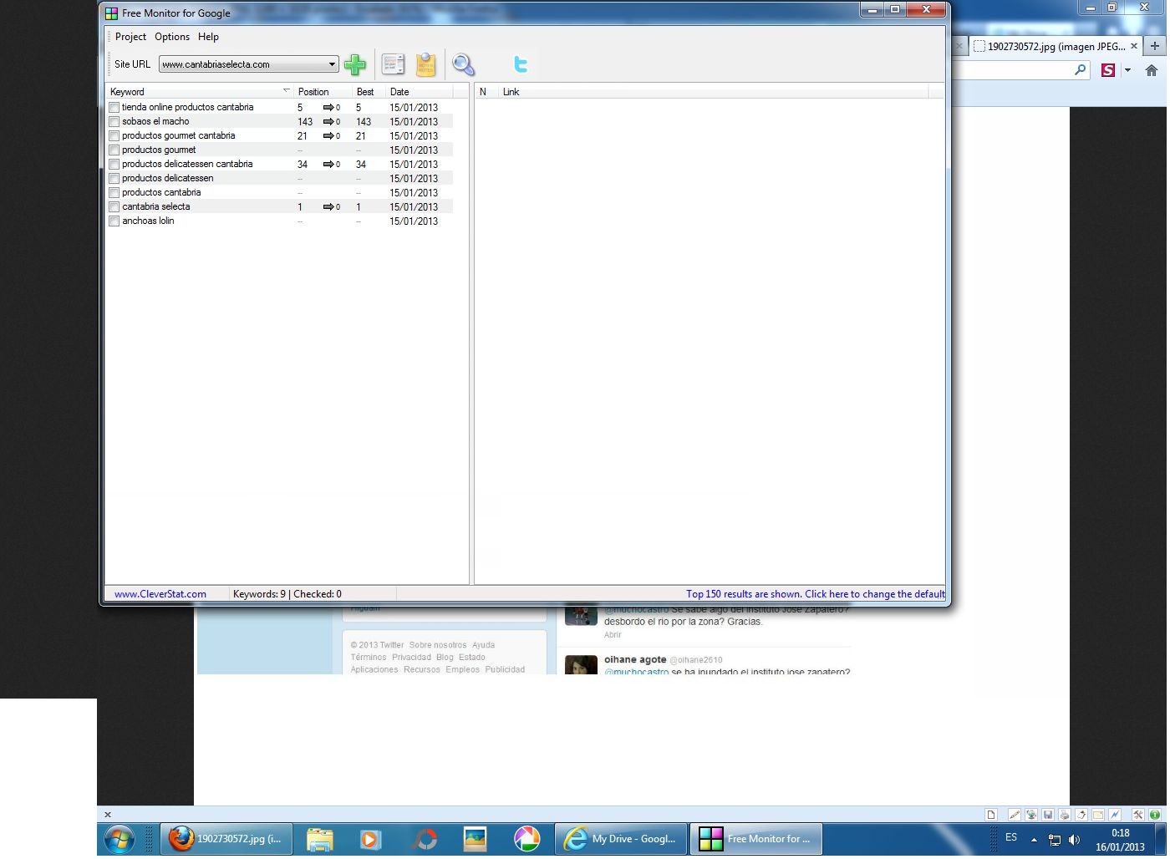Image resolution: width=1170 pixels, height=859 pixels.
Task: Open the Project menu
Action: tap(130, 37)
